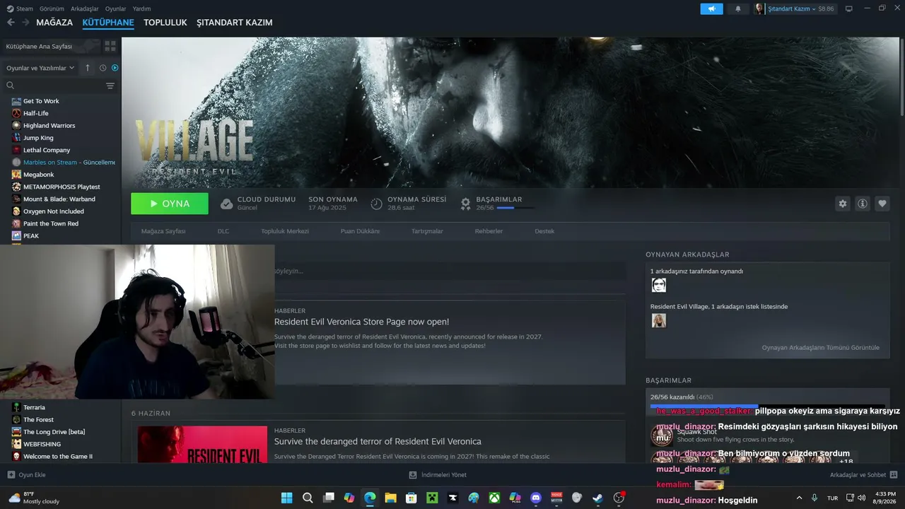
Task: Open Kütüphane Ana Sayfası button
Action: [51, 46]
